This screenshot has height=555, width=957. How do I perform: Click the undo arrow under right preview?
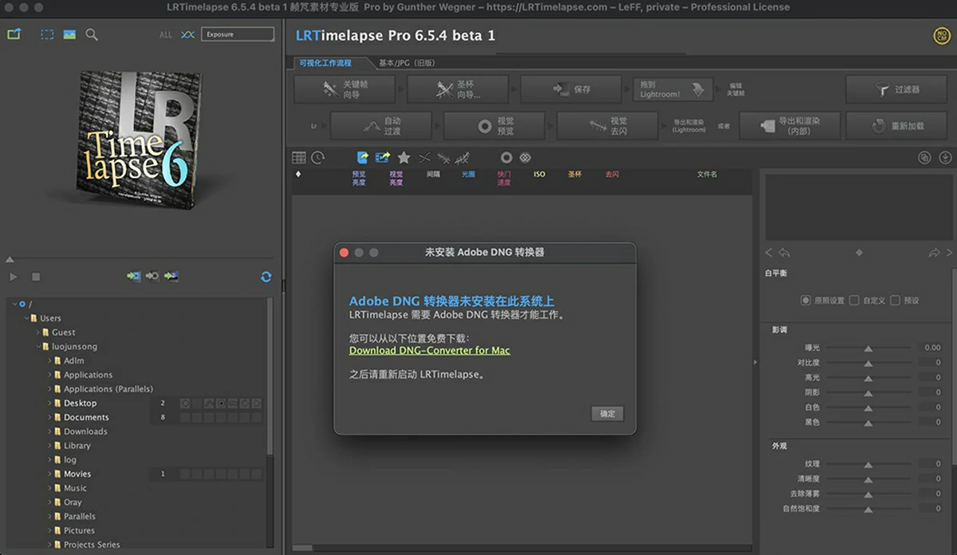(x=785, y=253)
